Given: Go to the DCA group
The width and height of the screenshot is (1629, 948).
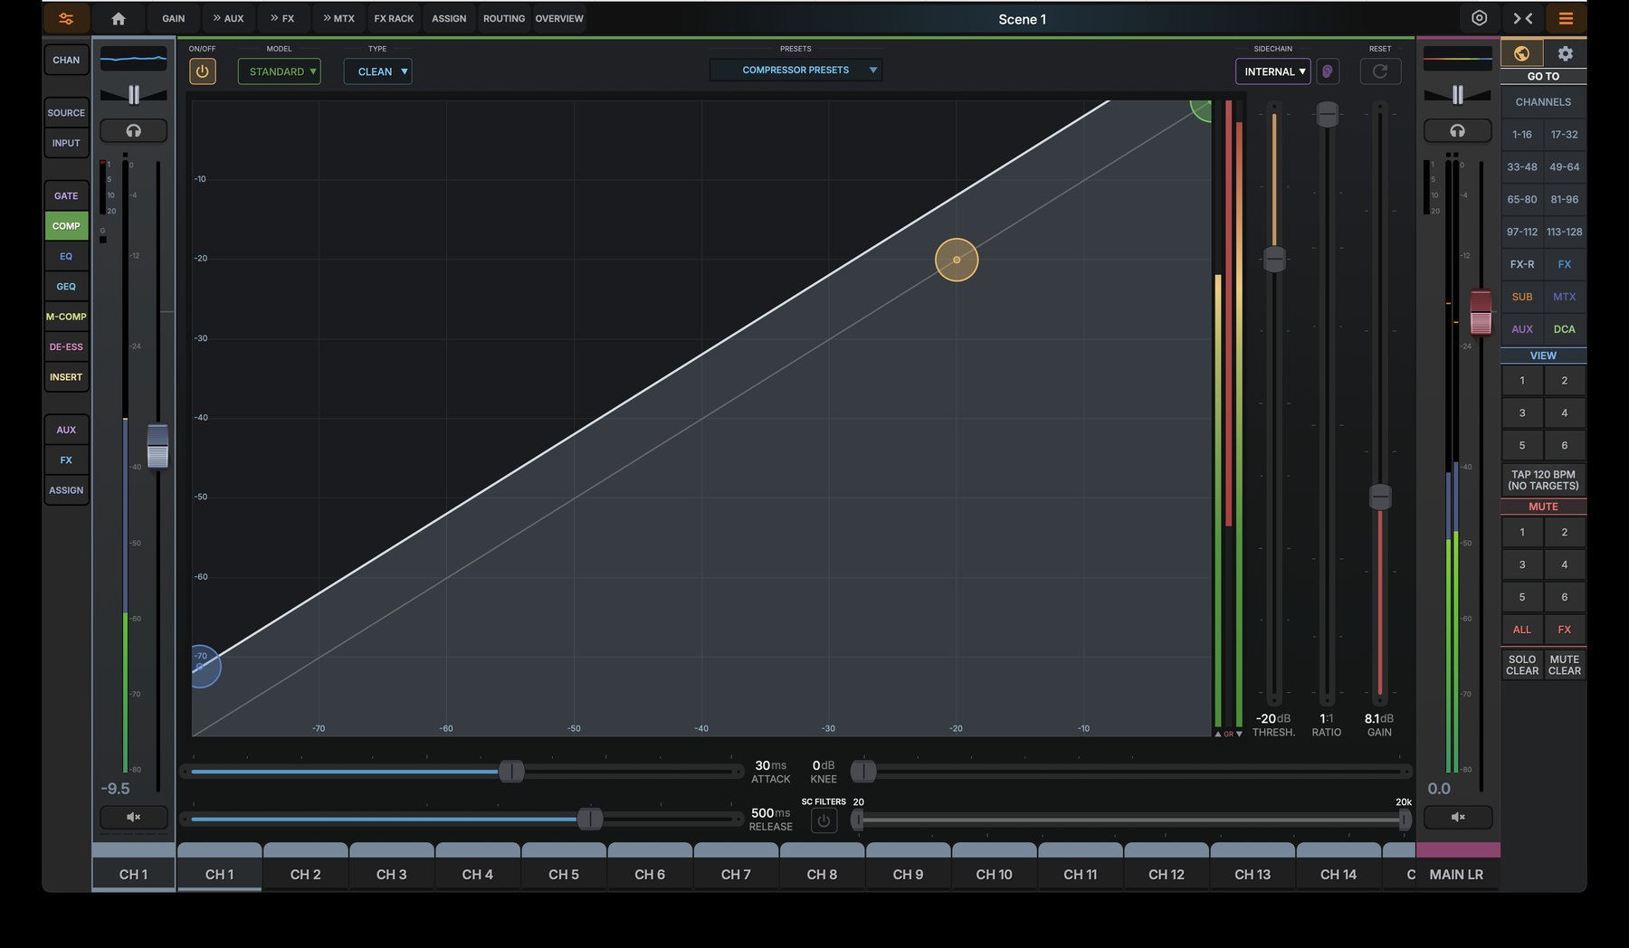Looking at the screenshot, I should 1564,329.
